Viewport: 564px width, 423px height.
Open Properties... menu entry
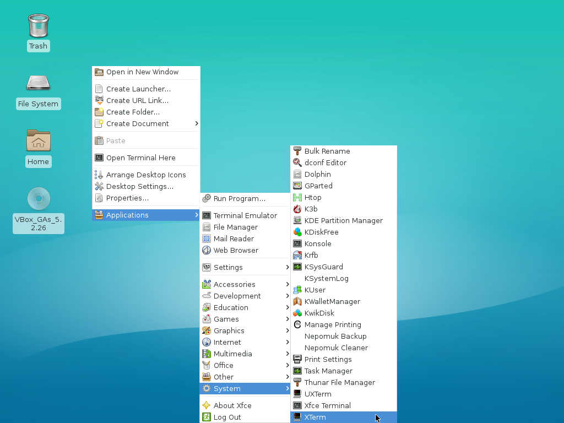click(x=146, y=198)
